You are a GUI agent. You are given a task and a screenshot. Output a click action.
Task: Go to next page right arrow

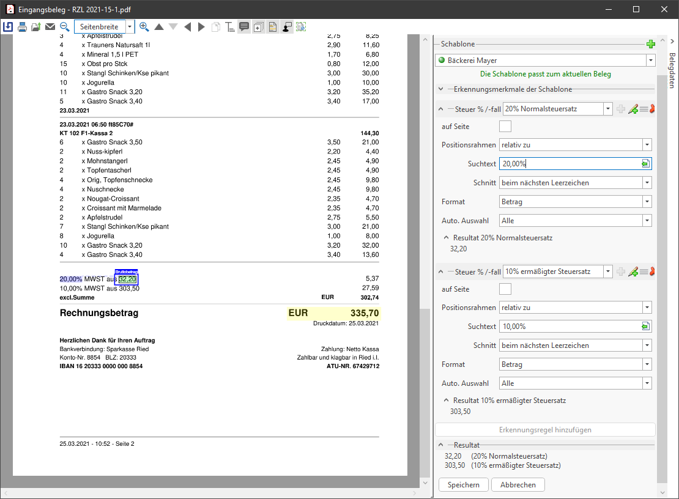(x=201, y=27)
